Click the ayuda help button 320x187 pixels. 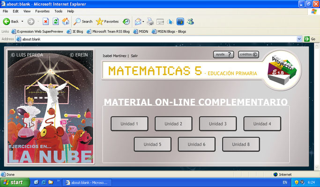(223, 54)
